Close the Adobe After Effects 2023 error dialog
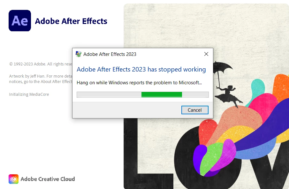This screenshot has width=289, height=189. click(x=206, y=54)
